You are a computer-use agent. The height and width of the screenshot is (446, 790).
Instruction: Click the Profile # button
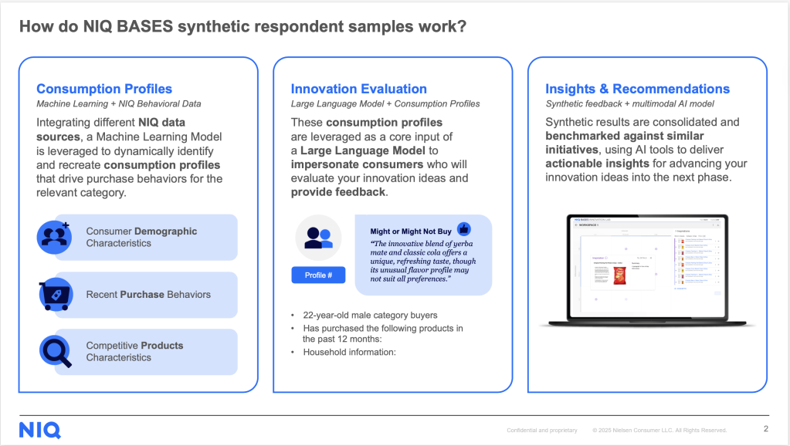pos(318,275)
